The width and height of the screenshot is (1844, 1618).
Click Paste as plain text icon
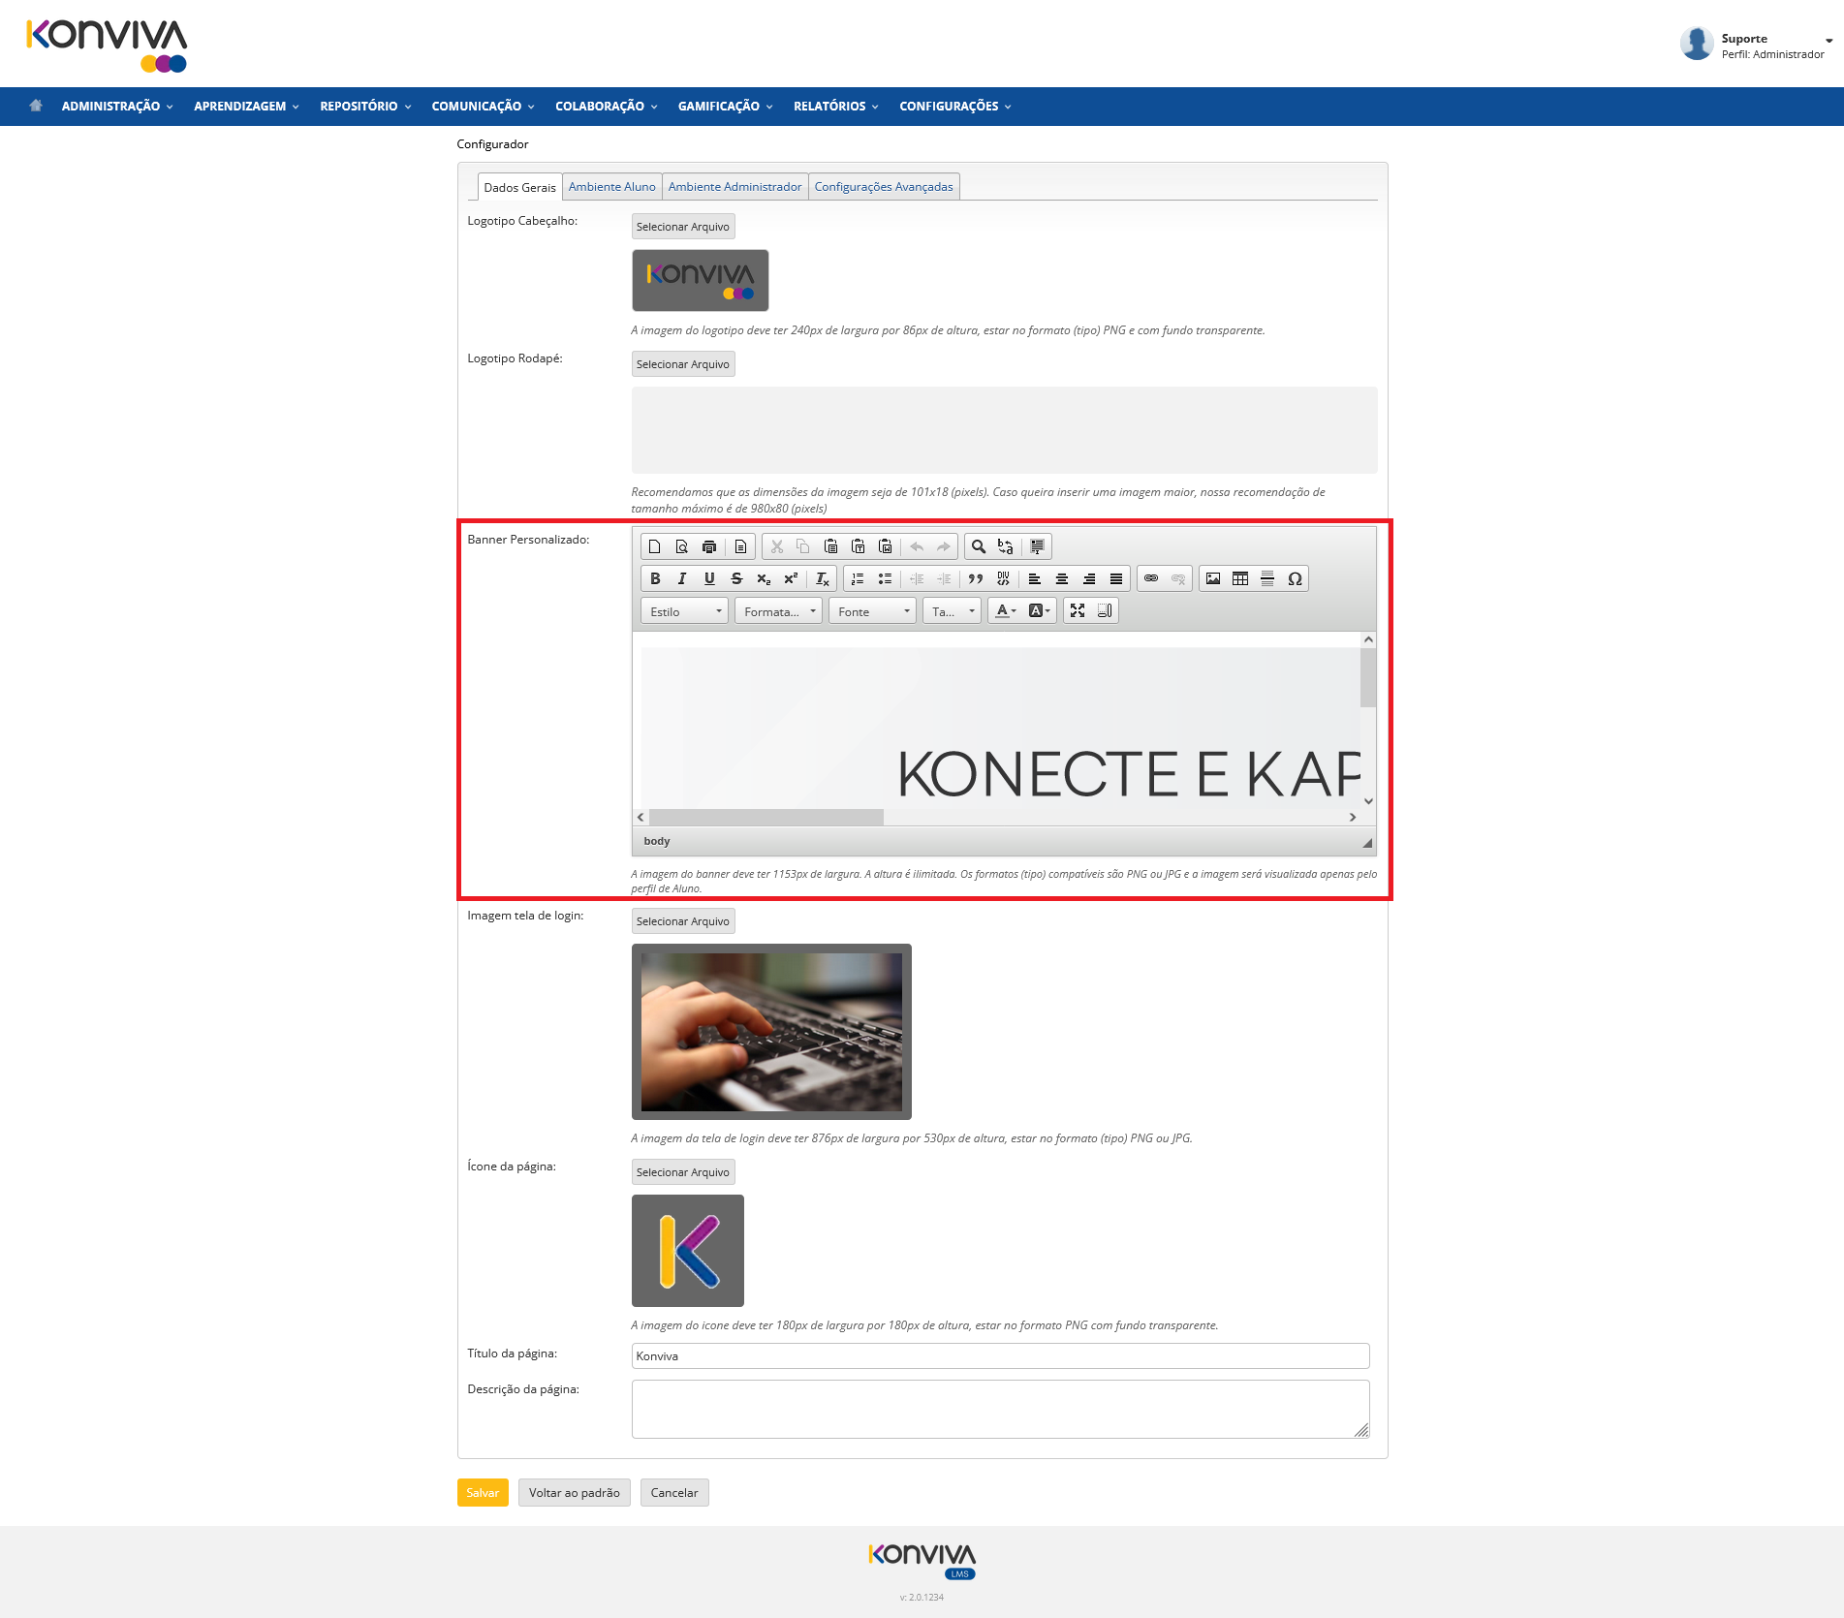click(858, 546)
